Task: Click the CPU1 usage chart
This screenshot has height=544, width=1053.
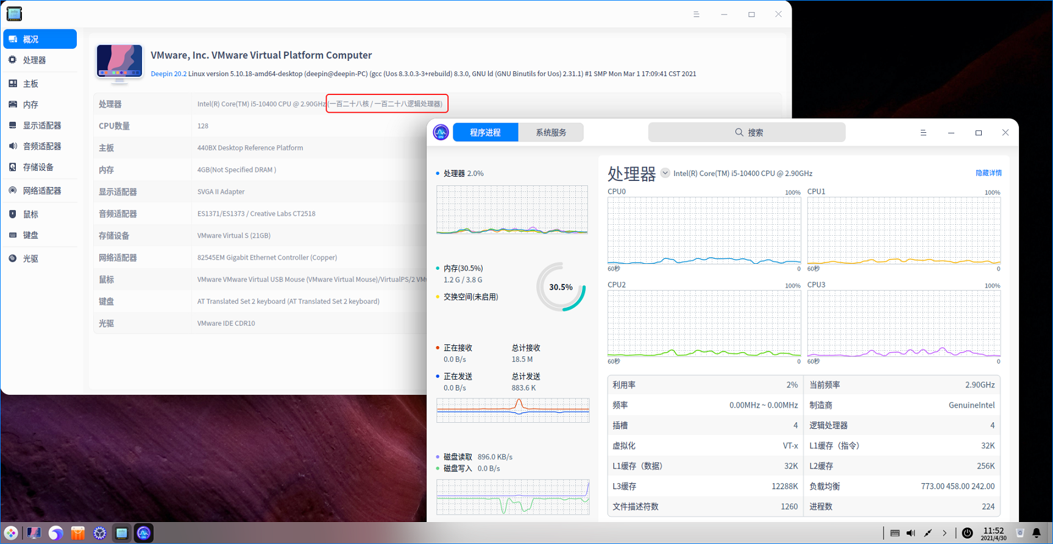Action: click(x=904, y=230)
